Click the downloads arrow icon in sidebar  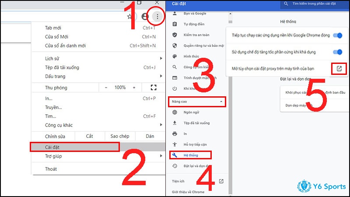[175, 123]
